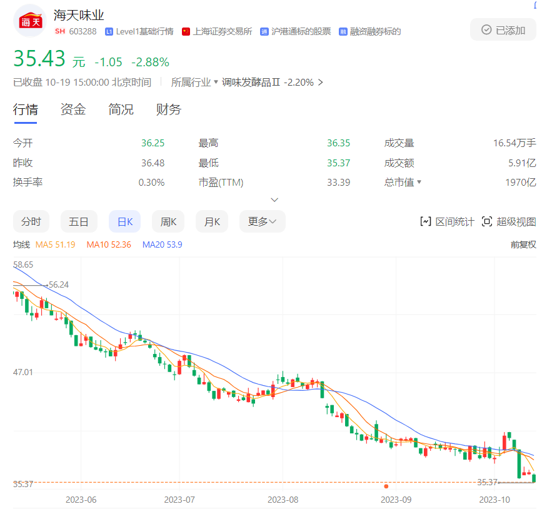Click the 融资融券标的 badge icon
542x509 pixels.
(x=343, y=31)
